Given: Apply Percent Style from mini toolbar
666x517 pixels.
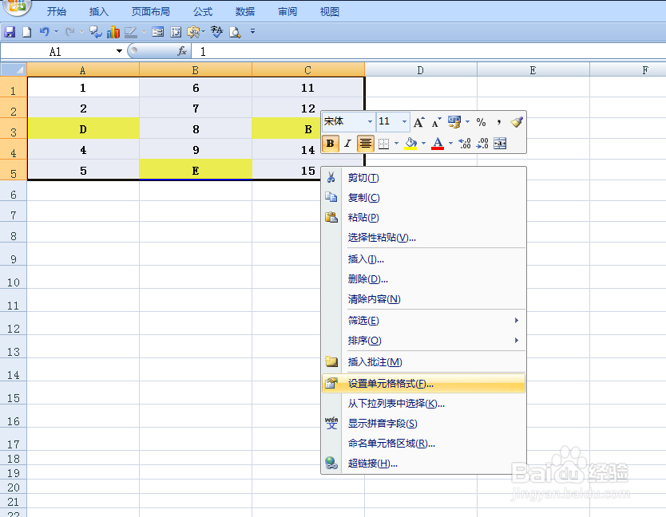Looking at the screenshot, I should 482,121.
